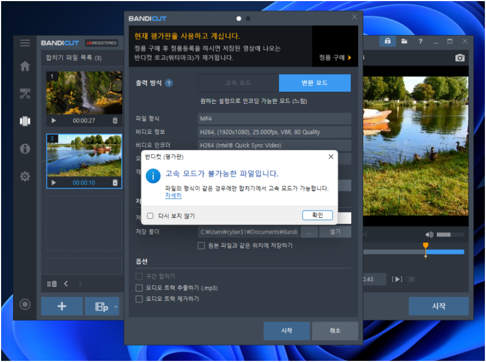
Task: Enable saving in same location as original
Action: 201,246
